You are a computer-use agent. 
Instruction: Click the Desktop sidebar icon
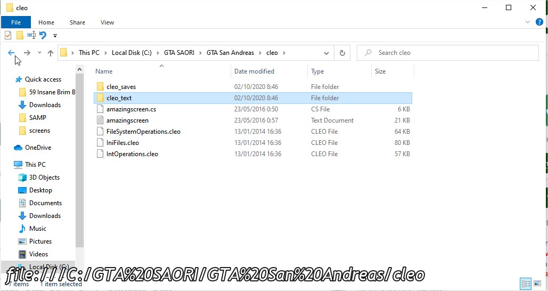pyautogui.click(x=22, y=190)
